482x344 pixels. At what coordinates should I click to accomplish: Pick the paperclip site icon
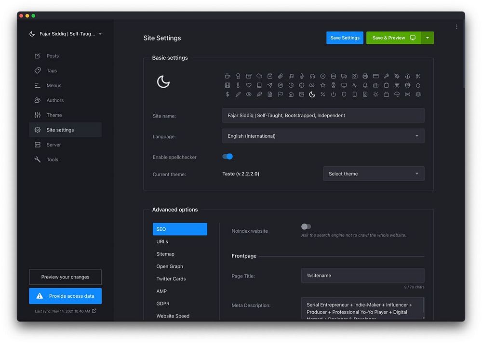281,76
